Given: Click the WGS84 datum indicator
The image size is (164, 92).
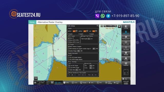Looking at the screenshot, I should click(x=126, y=84).
